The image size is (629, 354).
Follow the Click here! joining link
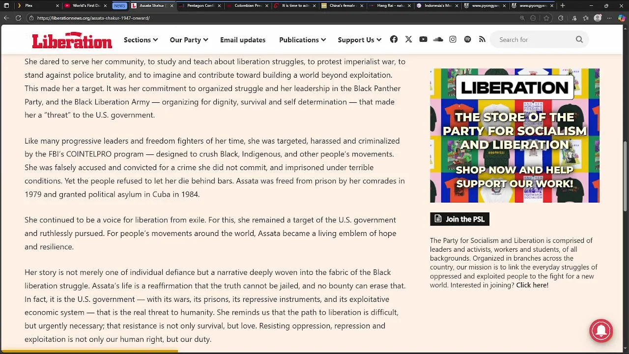pos(532,285)
